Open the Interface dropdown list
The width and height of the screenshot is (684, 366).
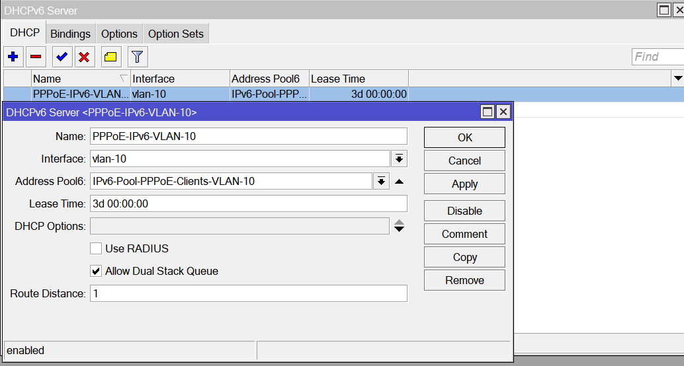[x=399, y=159]
